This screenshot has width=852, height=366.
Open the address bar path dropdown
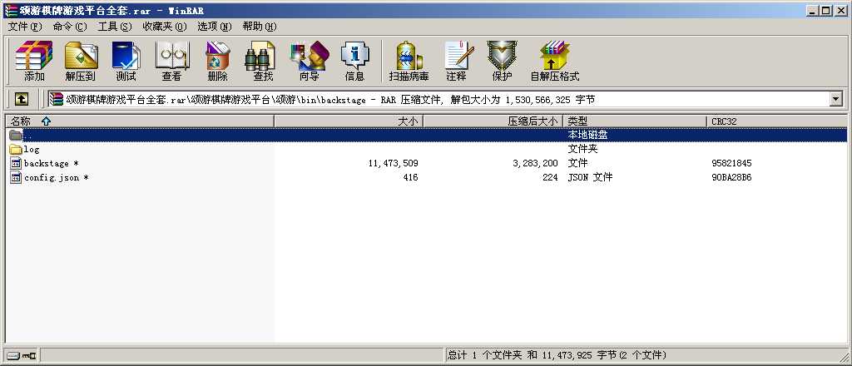(x=835, y=99)
